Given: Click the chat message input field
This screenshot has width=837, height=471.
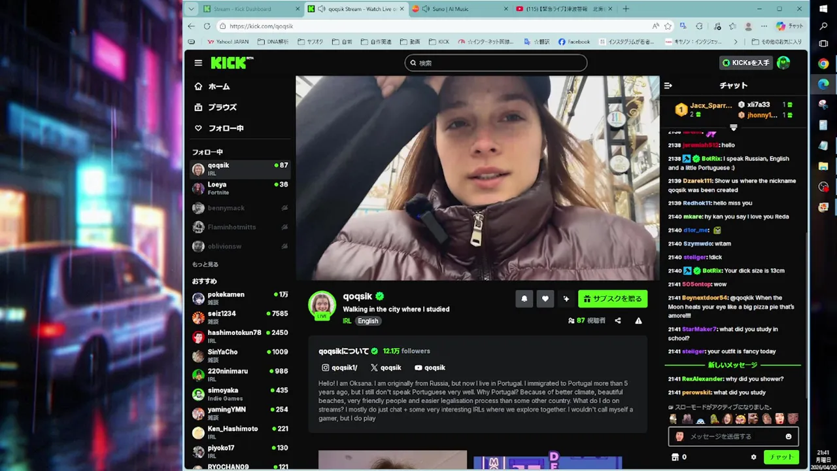Looking at the screenshot, I should pos(734,436).
